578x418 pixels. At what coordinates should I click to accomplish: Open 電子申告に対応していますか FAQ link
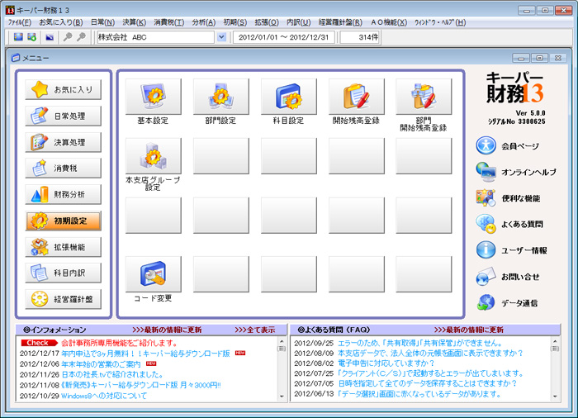[386, 363]
